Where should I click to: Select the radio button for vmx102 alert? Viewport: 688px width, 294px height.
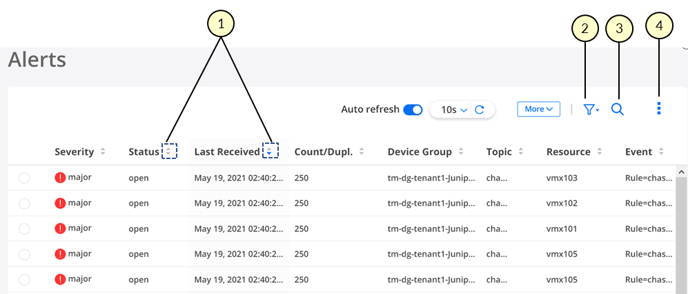[24, 204]
